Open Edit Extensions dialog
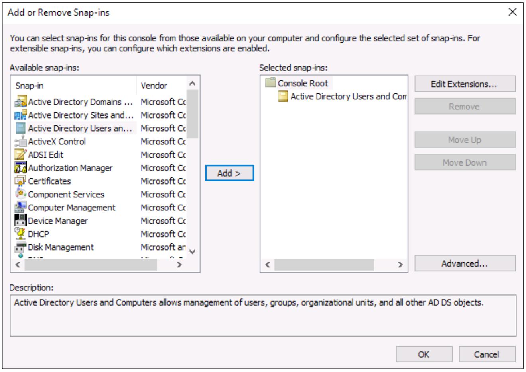 (x=465, y=84)
